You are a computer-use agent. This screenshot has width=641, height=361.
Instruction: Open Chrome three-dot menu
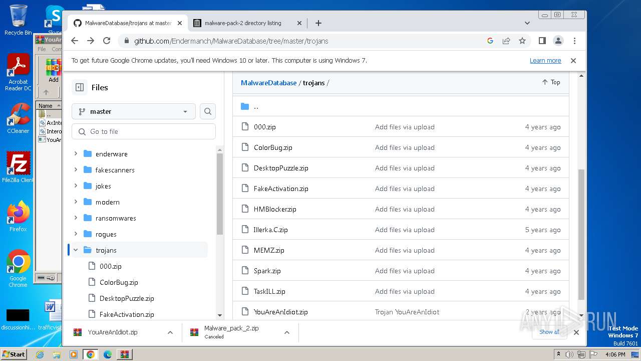click(x=574, y=41)
